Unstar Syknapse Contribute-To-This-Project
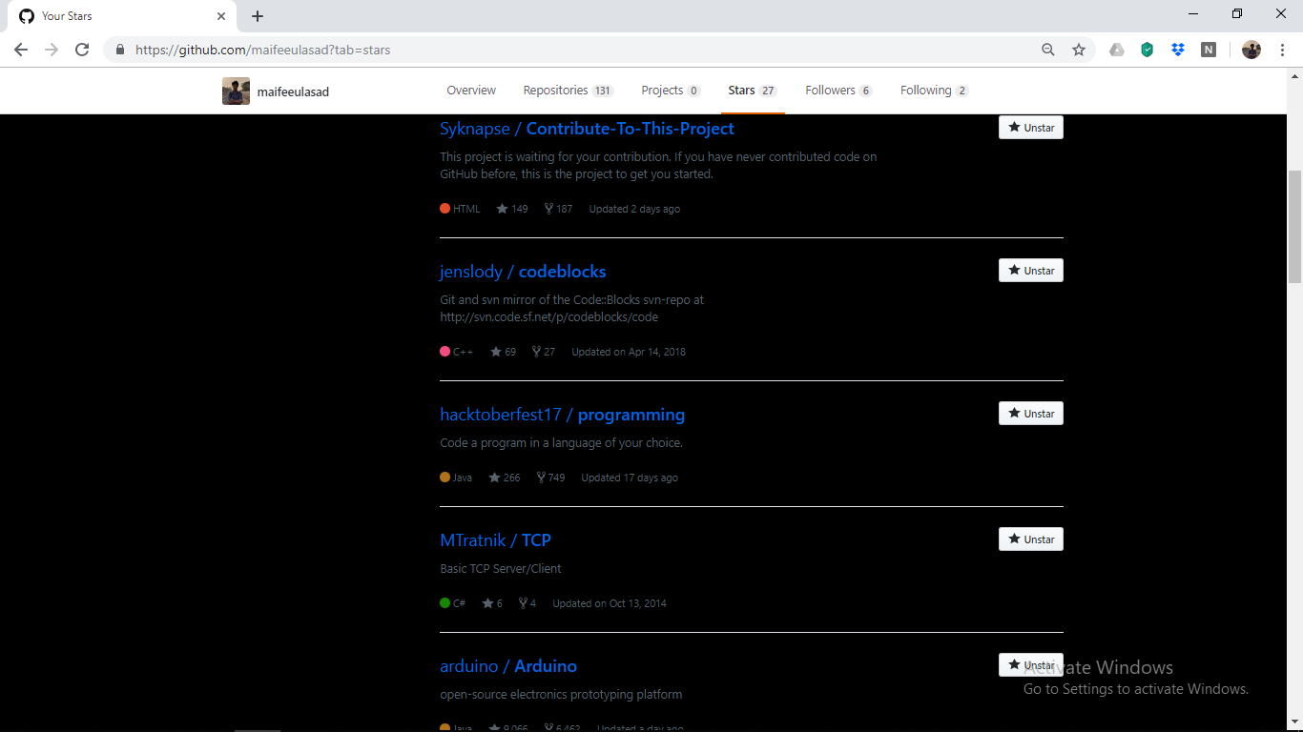Viewport: 1303px width, 732px height. [1031, 128]
